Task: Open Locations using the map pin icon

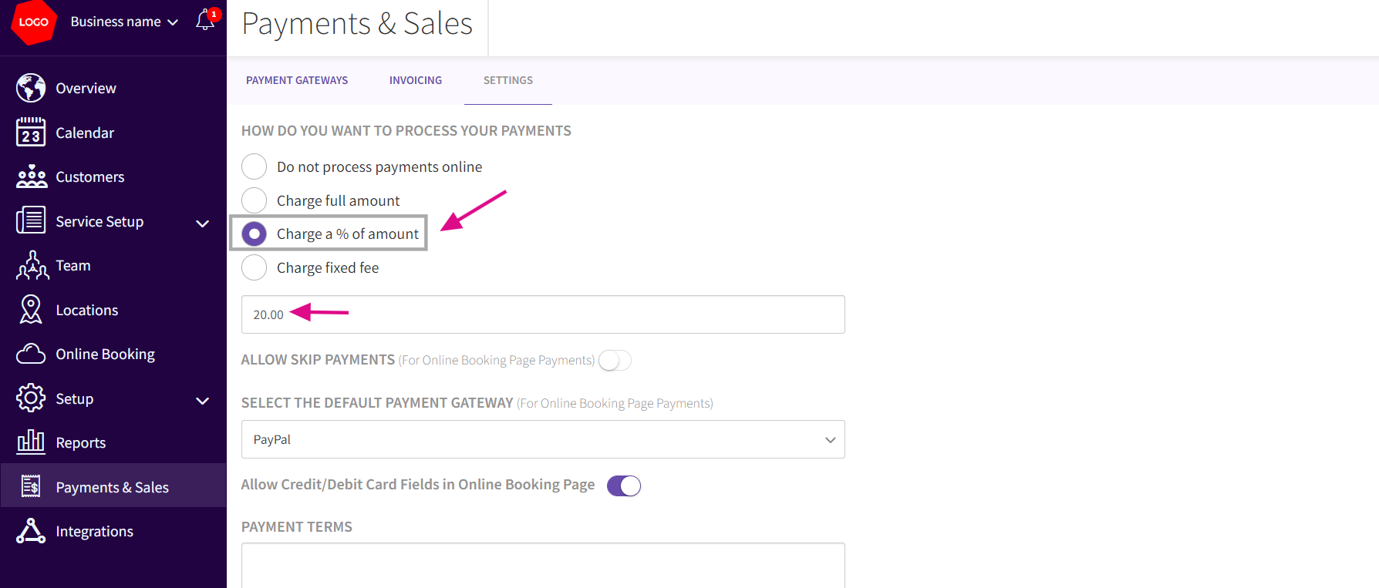Action: point(31,310)
